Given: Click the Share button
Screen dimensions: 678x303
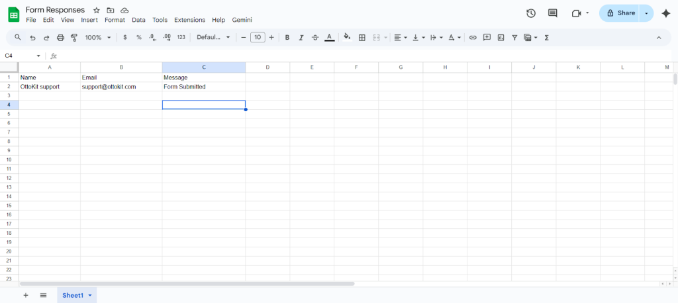Looking at the screenshot, I should tap(620, 13).
